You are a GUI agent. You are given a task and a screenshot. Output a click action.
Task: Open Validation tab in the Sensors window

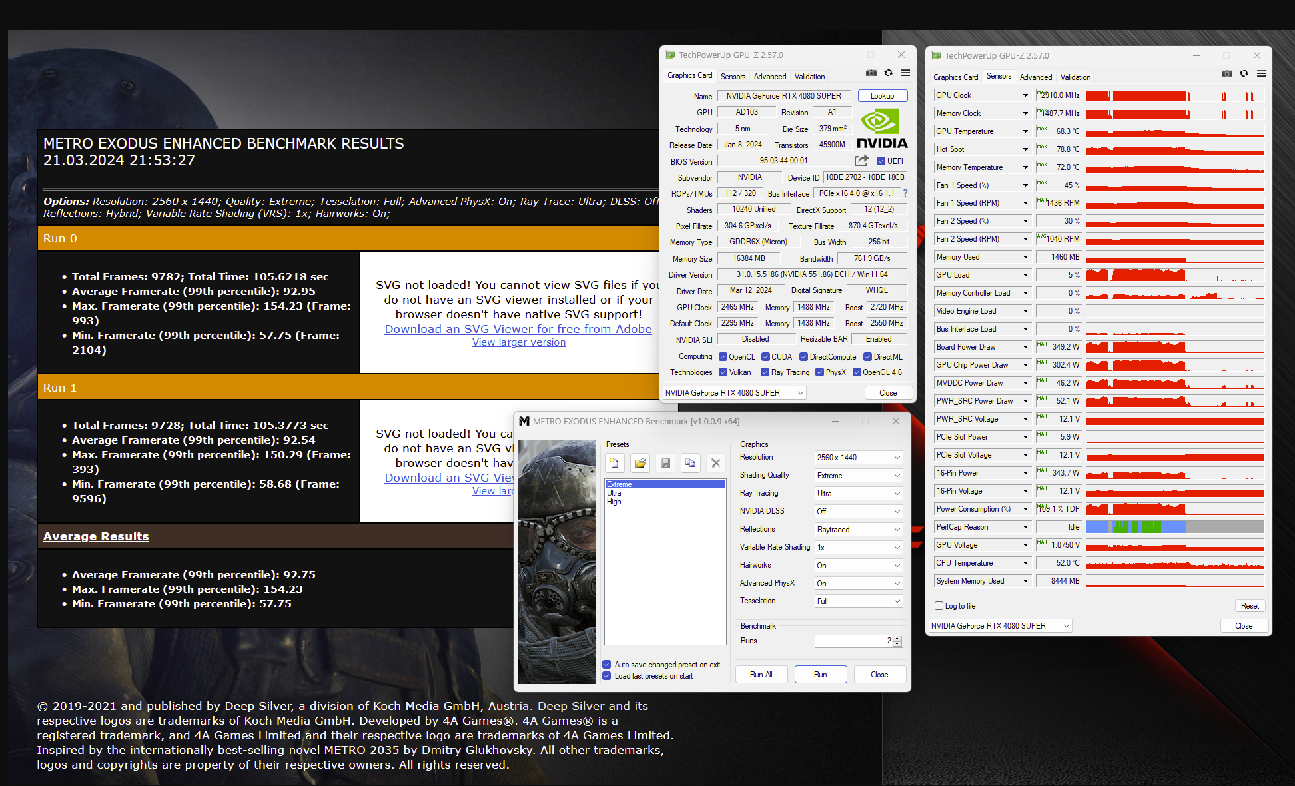tap(1075, 77)
